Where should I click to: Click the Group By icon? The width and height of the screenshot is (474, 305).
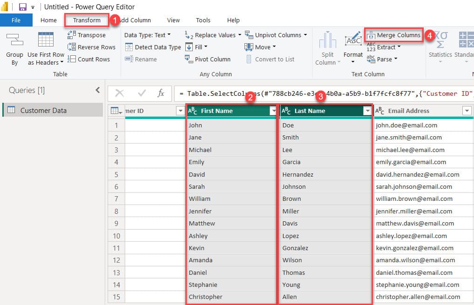(x=14, y=40)
